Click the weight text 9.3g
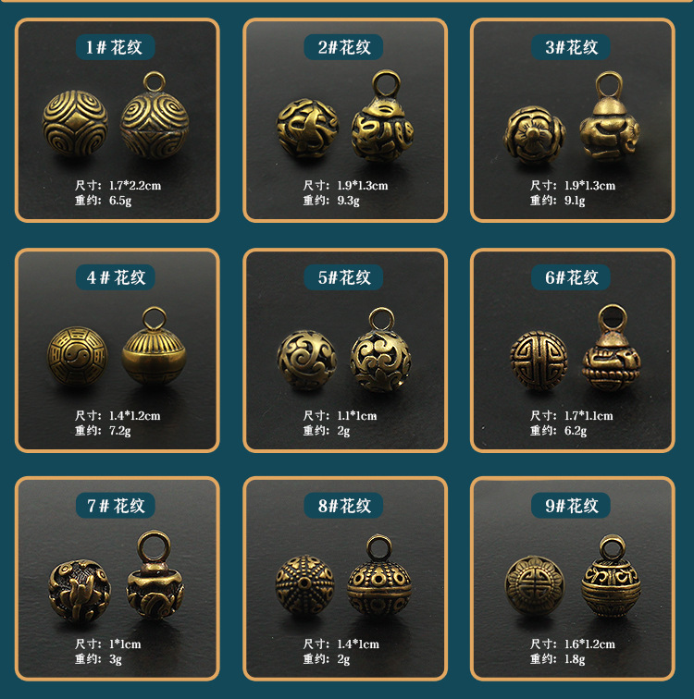The image size is (694, 699). 348,201
